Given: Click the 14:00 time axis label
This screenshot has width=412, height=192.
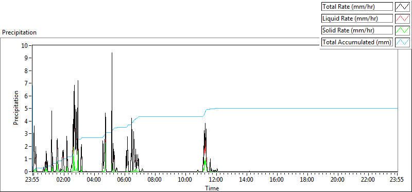Looking at the screenshot, I should point(246,180).
